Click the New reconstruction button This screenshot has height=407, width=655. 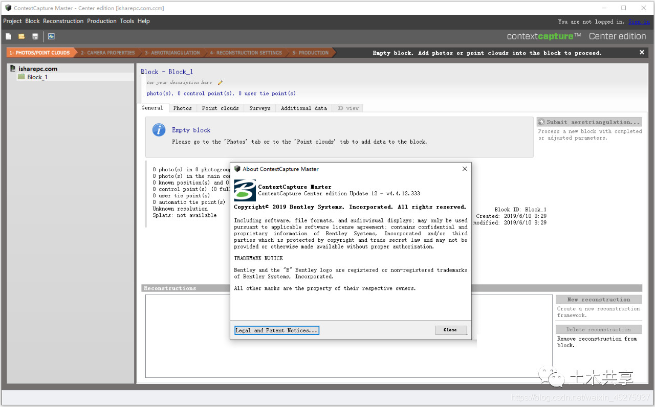(599, 300)
